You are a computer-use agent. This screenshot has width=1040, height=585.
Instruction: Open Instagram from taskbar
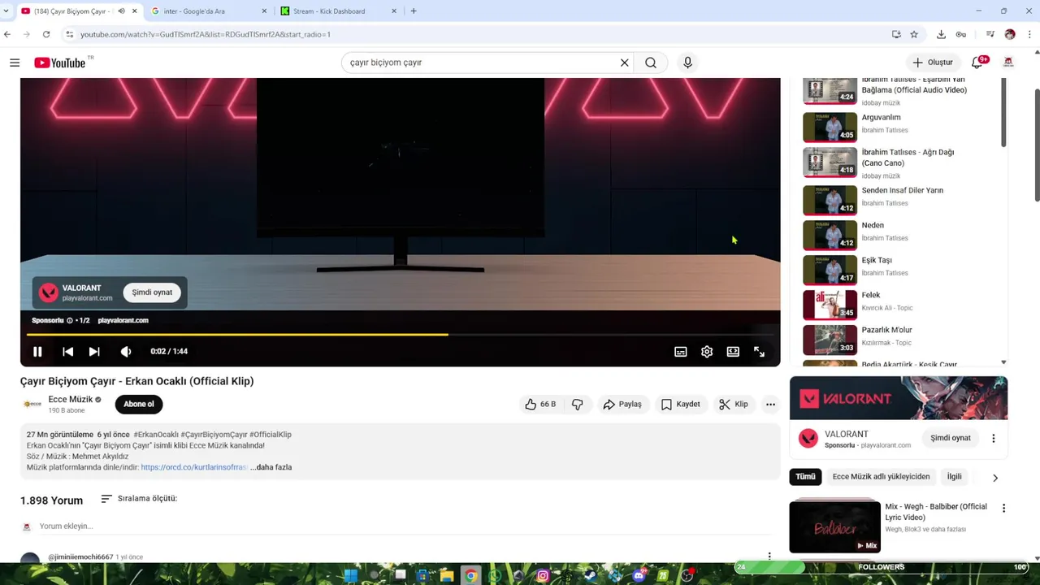(x=543, y=575)
